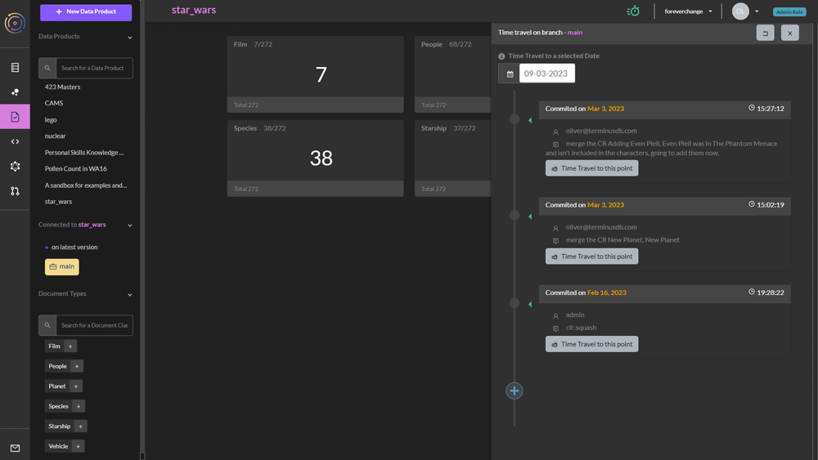Select 423 Masters data product

coord(63,87)
